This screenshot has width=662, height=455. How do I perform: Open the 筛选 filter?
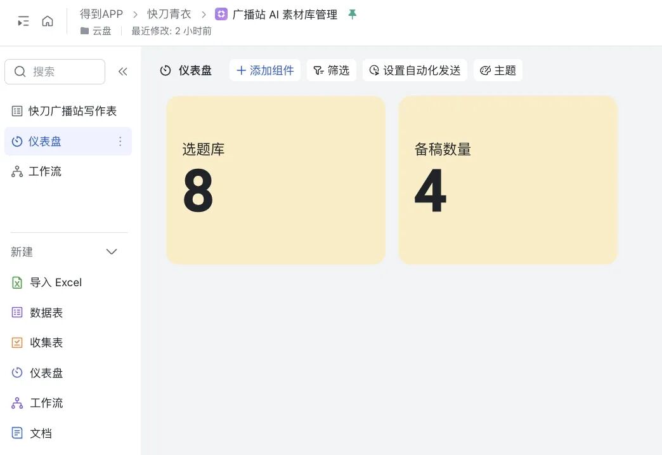coord(332,70)
